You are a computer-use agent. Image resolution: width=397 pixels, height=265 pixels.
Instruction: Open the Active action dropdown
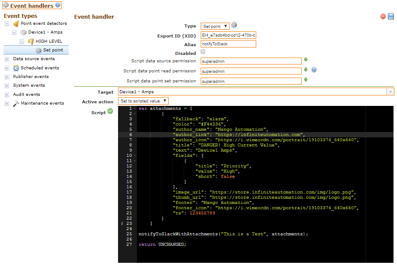point(143,101)
